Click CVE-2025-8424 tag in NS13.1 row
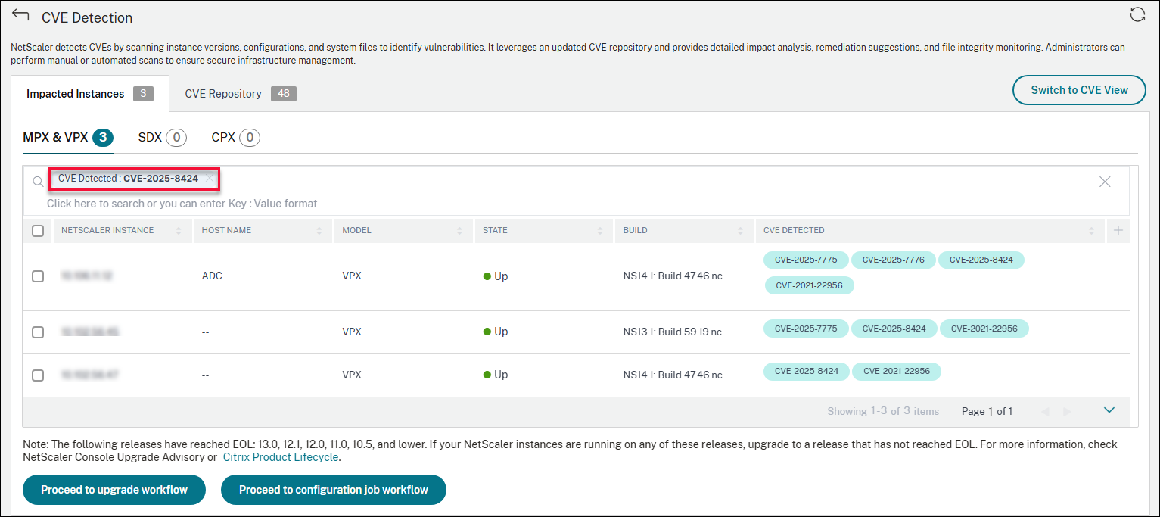The width and height of the screenshot is (1160, 517). click(894, 329)
